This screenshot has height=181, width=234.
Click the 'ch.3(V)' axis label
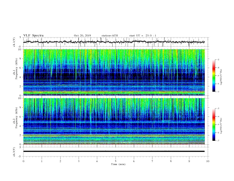(14, 152)
